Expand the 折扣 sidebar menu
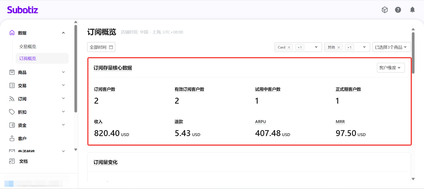 tap(63, 112)
